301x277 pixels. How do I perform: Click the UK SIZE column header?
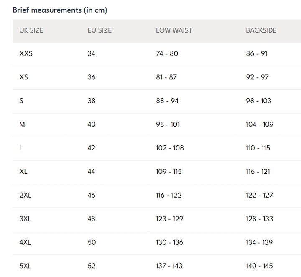[31, 30]
